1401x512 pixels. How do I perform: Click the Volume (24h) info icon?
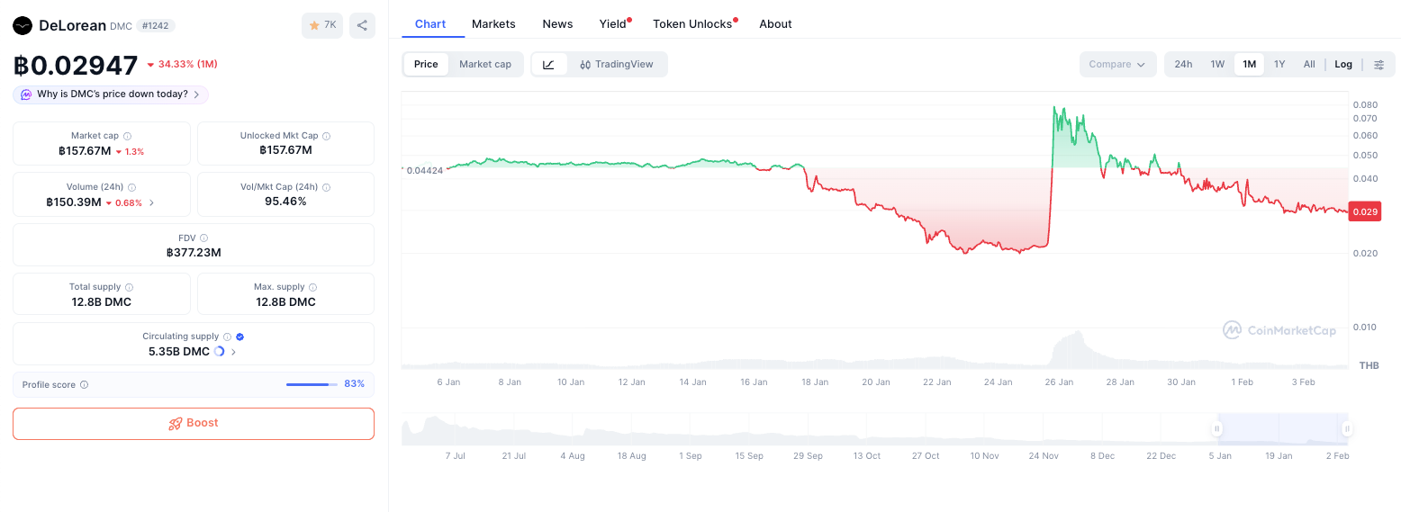131,187
